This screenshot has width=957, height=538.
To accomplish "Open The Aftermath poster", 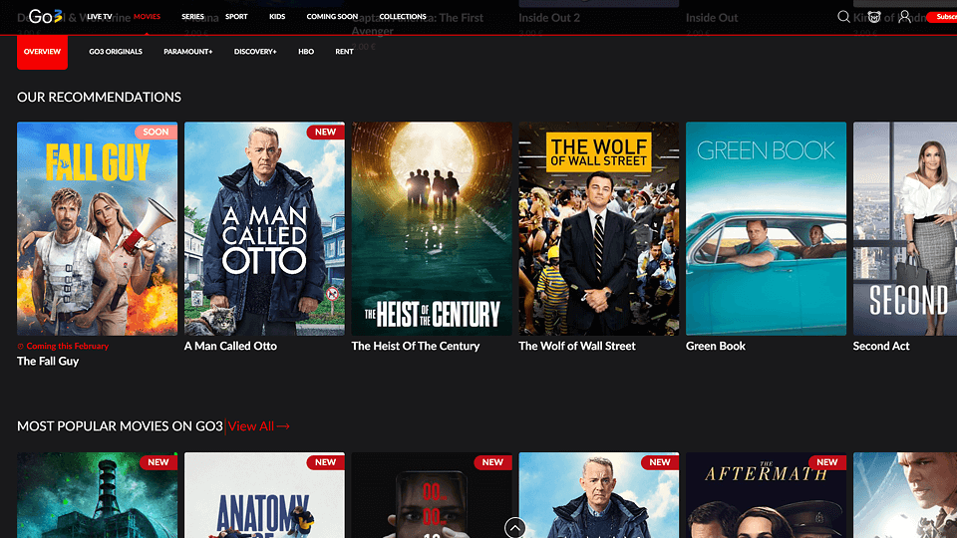I will click(766, 495).
